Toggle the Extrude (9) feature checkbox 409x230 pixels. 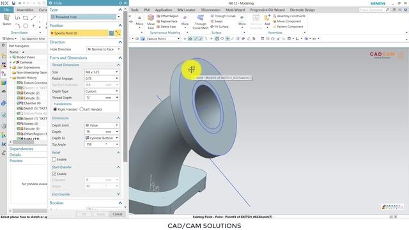click(19, 129)
